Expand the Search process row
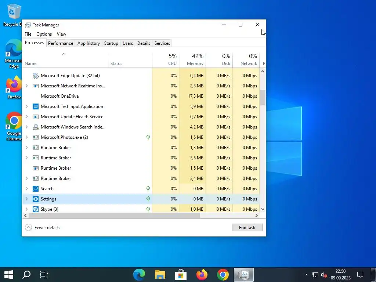376x282 pixels. (x=26, y=189)
